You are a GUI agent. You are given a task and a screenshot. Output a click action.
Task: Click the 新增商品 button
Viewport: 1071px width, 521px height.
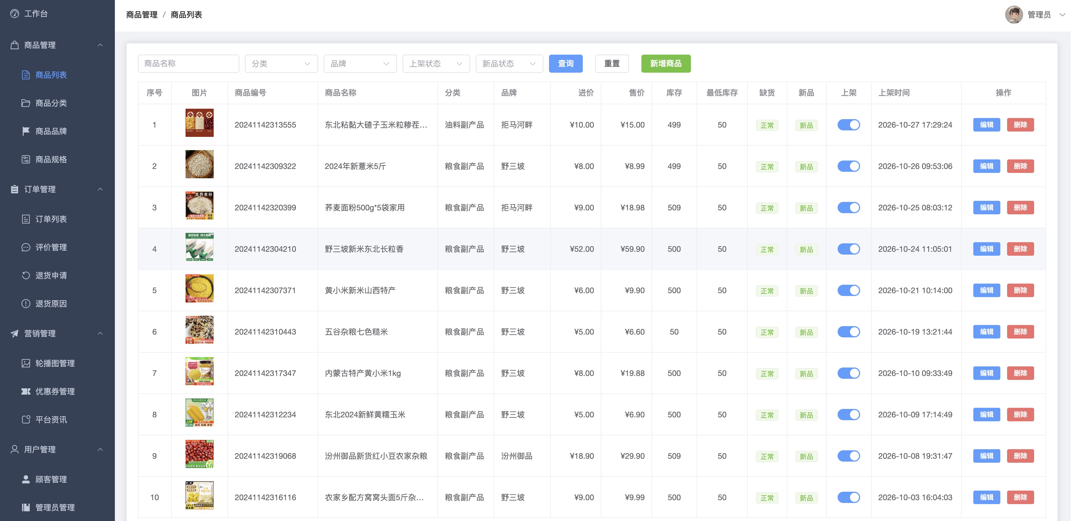coord(666,64)
